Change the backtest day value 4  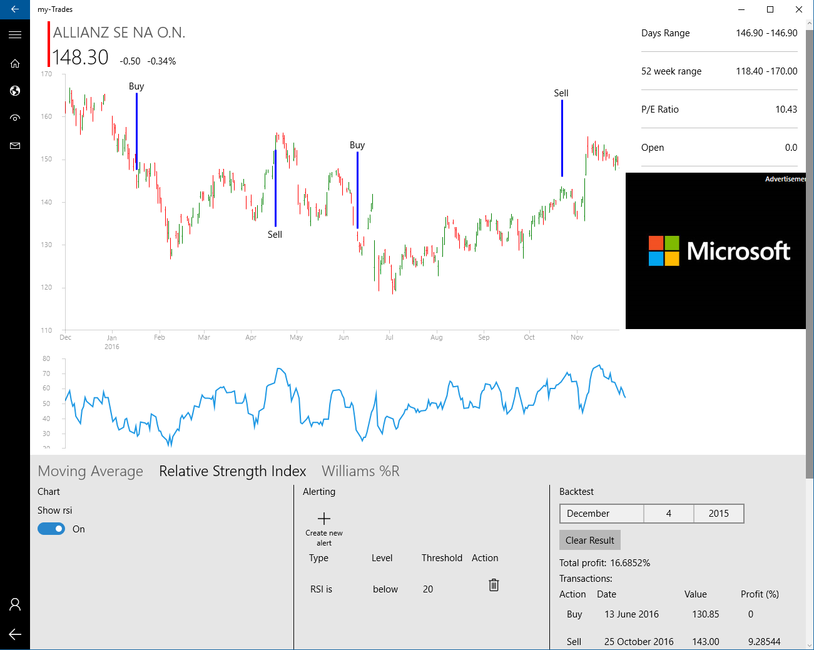click(x=668, y=514)
